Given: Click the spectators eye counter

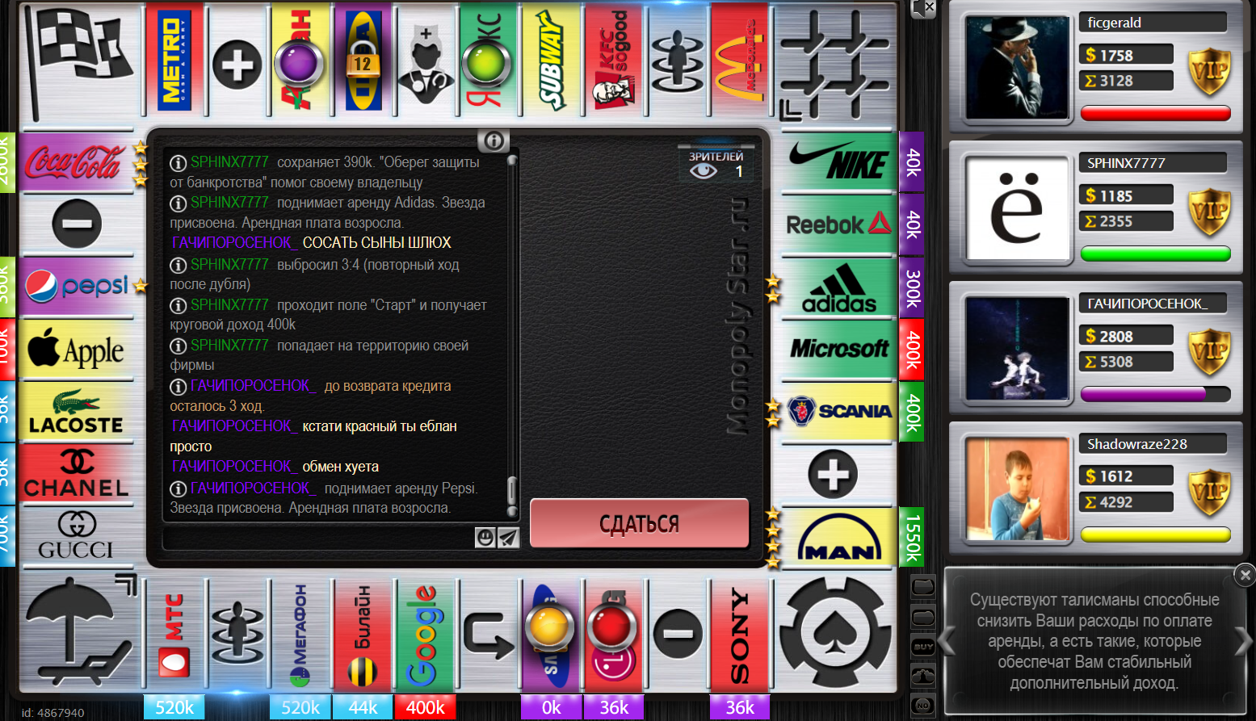Looking at the screenshot, I should tap(716, 165).
